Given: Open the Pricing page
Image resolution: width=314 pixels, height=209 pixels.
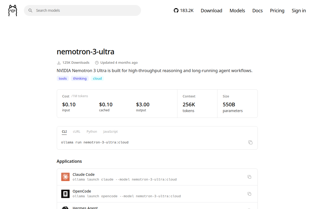Looking at the screenshot, I should tap(277, 10).
